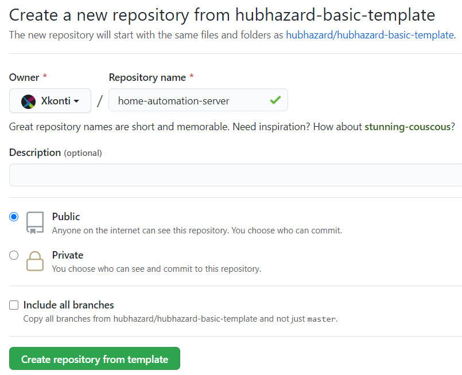
Task: Click the Owner field label
Action: point(22,77)
